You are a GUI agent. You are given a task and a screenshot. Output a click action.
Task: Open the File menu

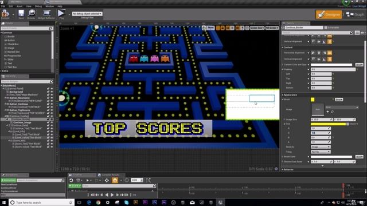coord(3,6)
